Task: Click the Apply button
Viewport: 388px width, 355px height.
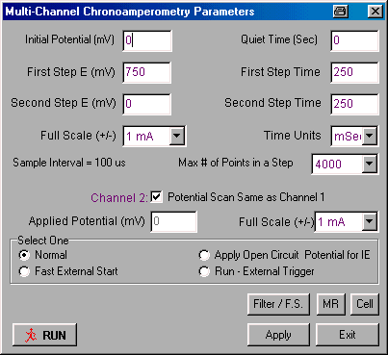Action: point(278,335)
